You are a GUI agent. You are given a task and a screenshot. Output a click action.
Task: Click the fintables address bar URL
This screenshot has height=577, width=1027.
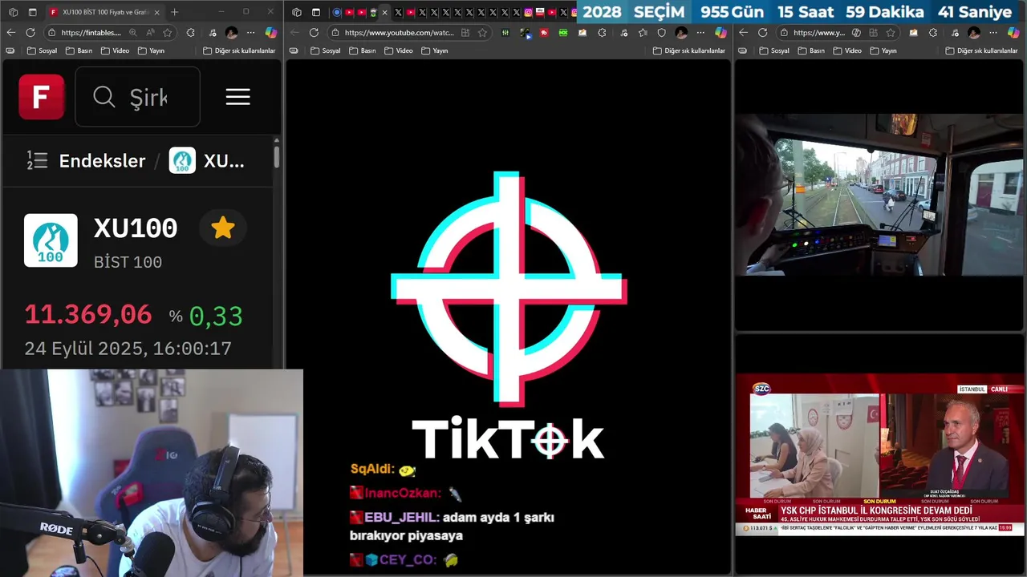[91, 33]
